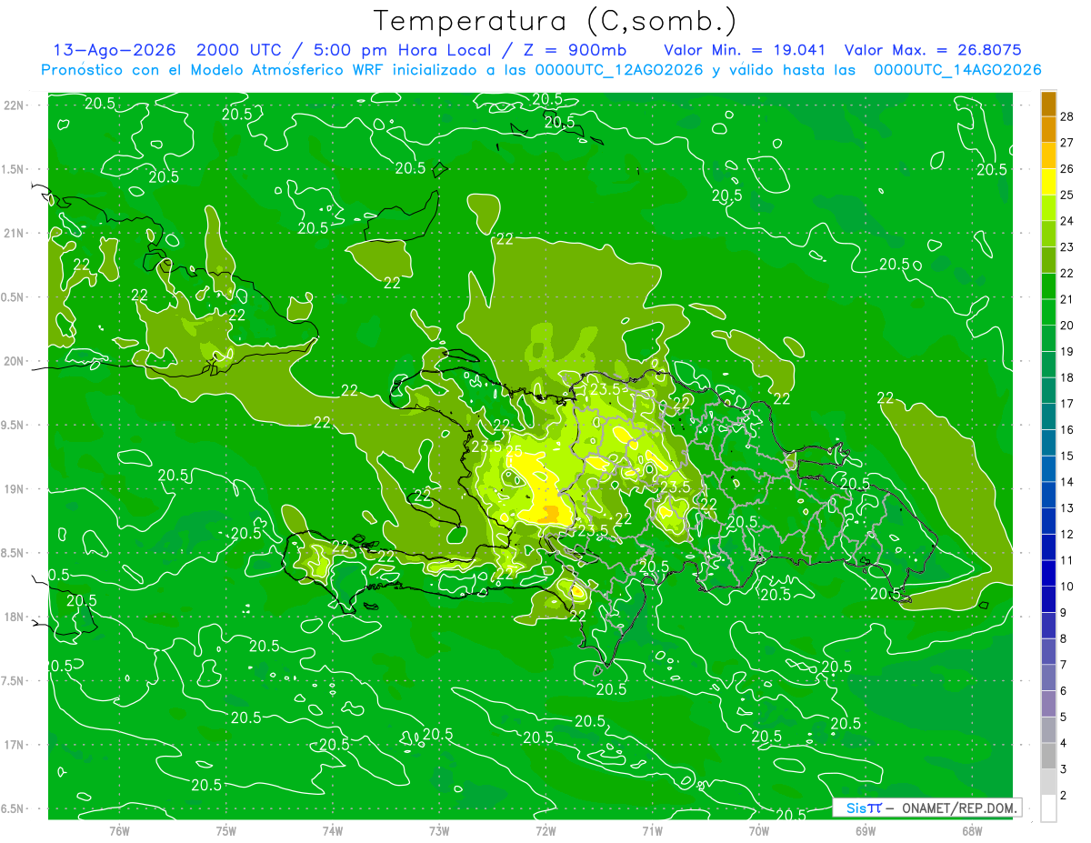Click the '2000 UTC' time text

(238, 50)
